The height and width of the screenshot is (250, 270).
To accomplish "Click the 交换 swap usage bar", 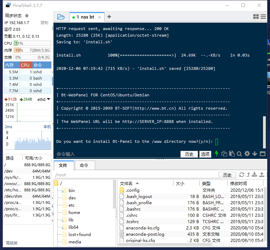I will point(32,57).
